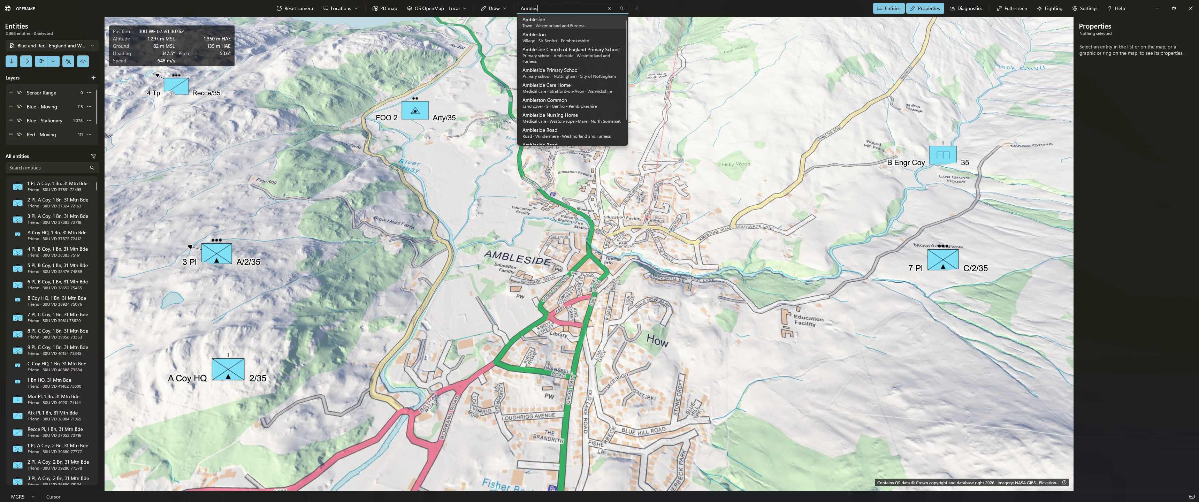The image size is (1199, 502).
Task: Open the Lighting settings
Action: (1049, 8)
